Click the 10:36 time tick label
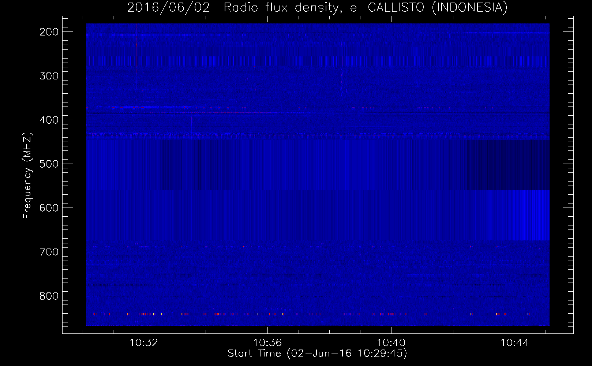The width and height of the screenshot is (592, 366). point(268,343)
